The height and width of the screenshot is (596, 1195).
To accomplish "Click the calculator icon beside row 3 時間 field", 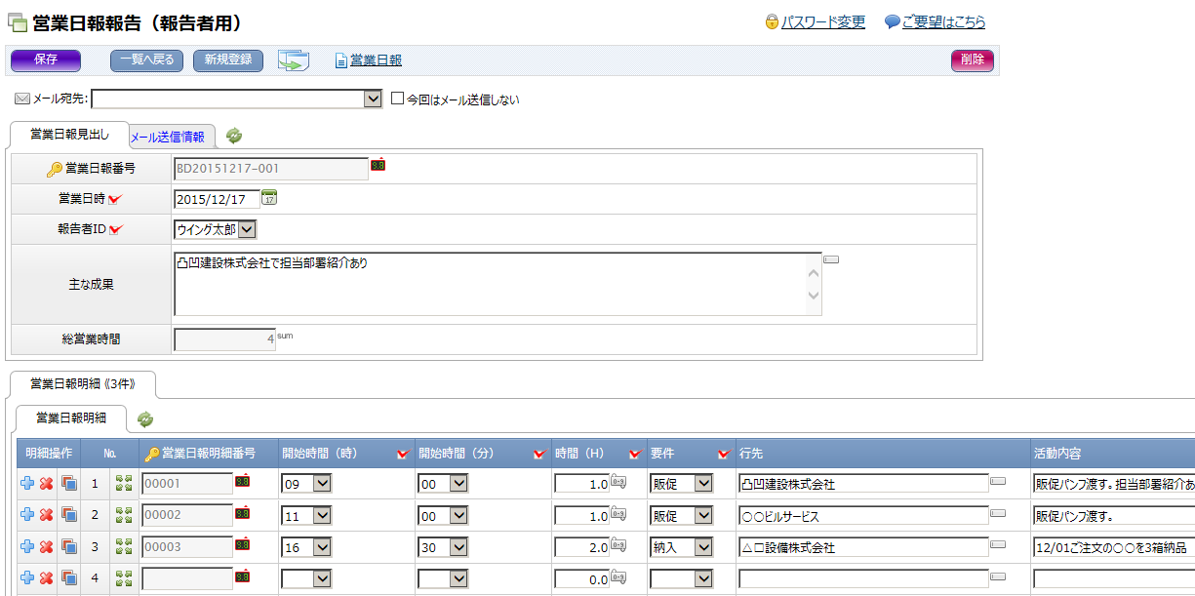I will tap(618, 547).
